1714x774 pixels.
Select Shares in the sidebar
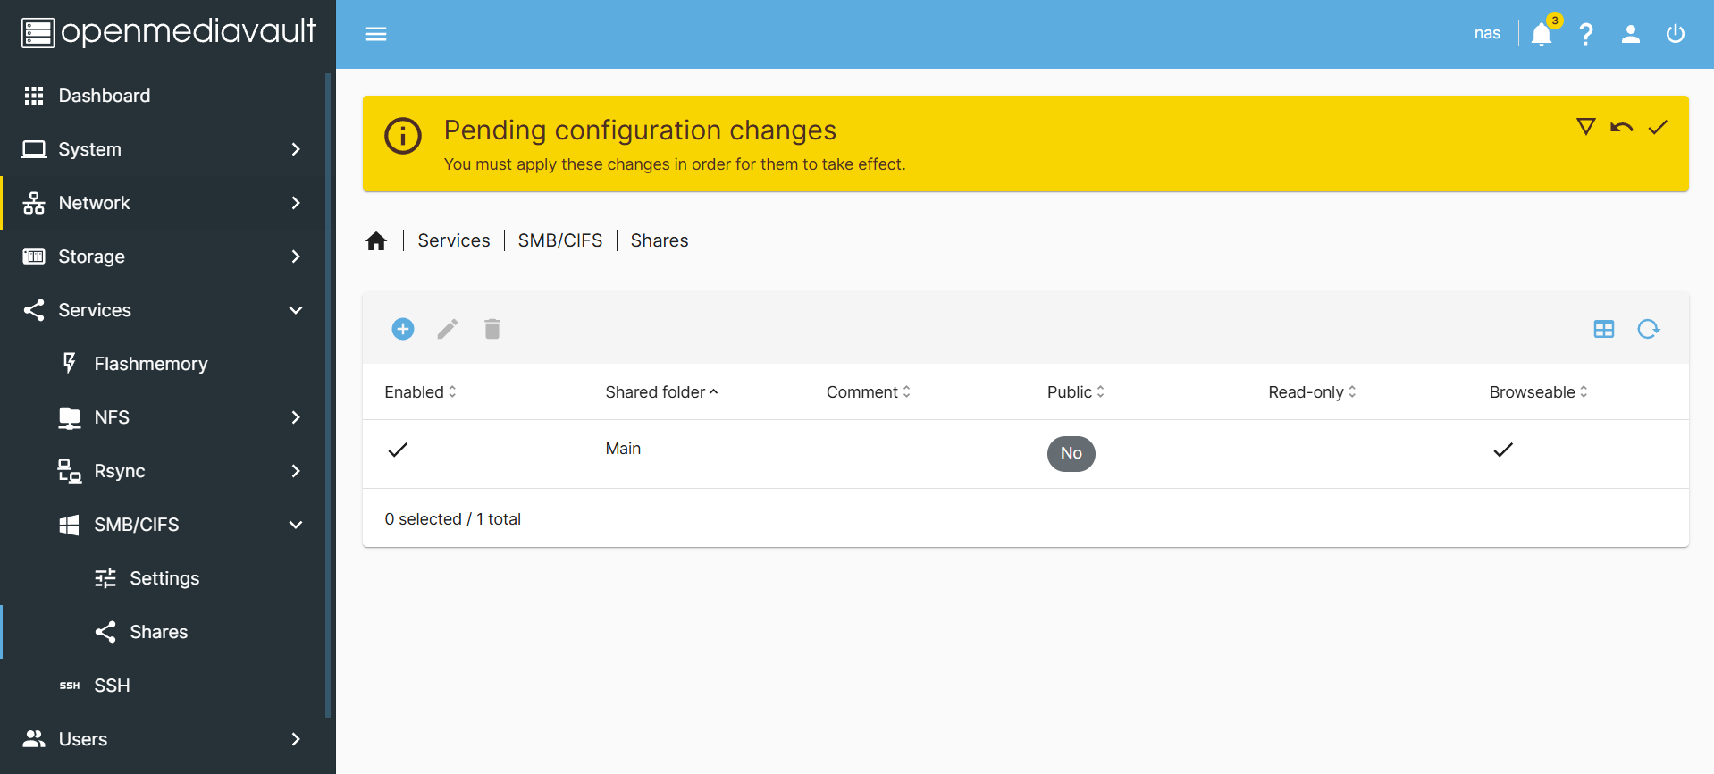164,632
